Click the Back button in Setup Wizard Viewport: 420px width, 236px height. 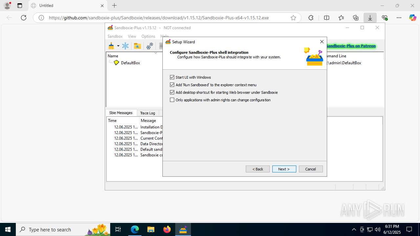(x=258, y=169)
